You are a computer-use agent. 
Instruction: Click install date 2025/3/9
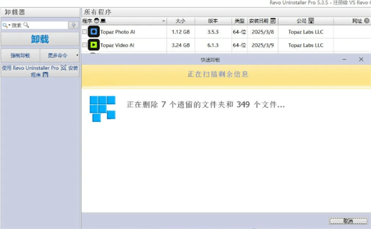(263, 45)
